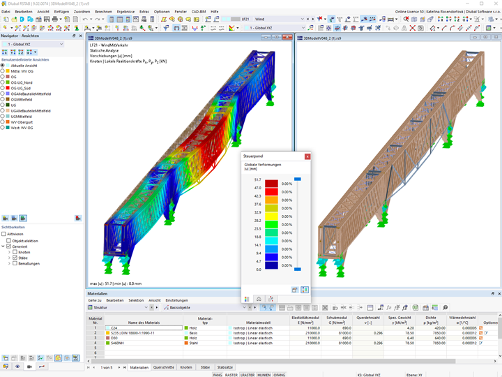502x377 pixels.
Task: Click the multicolor results diagram icon in toolbar
Action: (x=232, y=28)
